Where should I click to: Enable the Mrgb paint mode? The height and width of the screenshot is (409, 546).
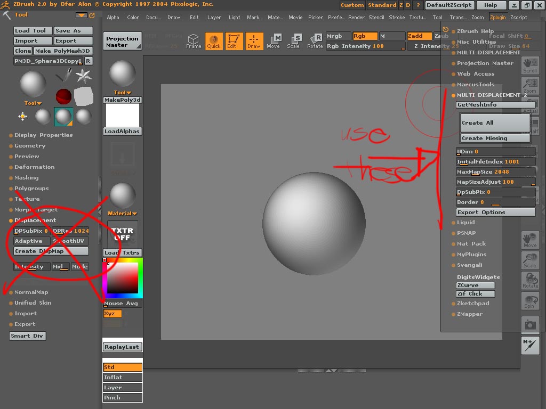click(338, 36)
